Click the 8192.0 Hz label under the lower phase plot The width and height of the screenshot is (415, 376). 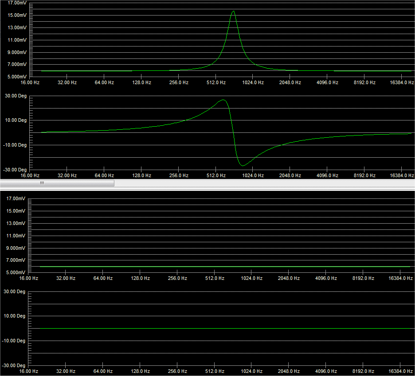tap(363, 371)
